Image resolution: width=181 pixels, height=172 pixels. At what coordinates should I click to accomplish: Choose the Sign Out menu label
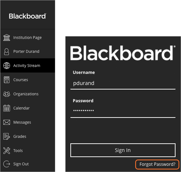click(21, 164)
